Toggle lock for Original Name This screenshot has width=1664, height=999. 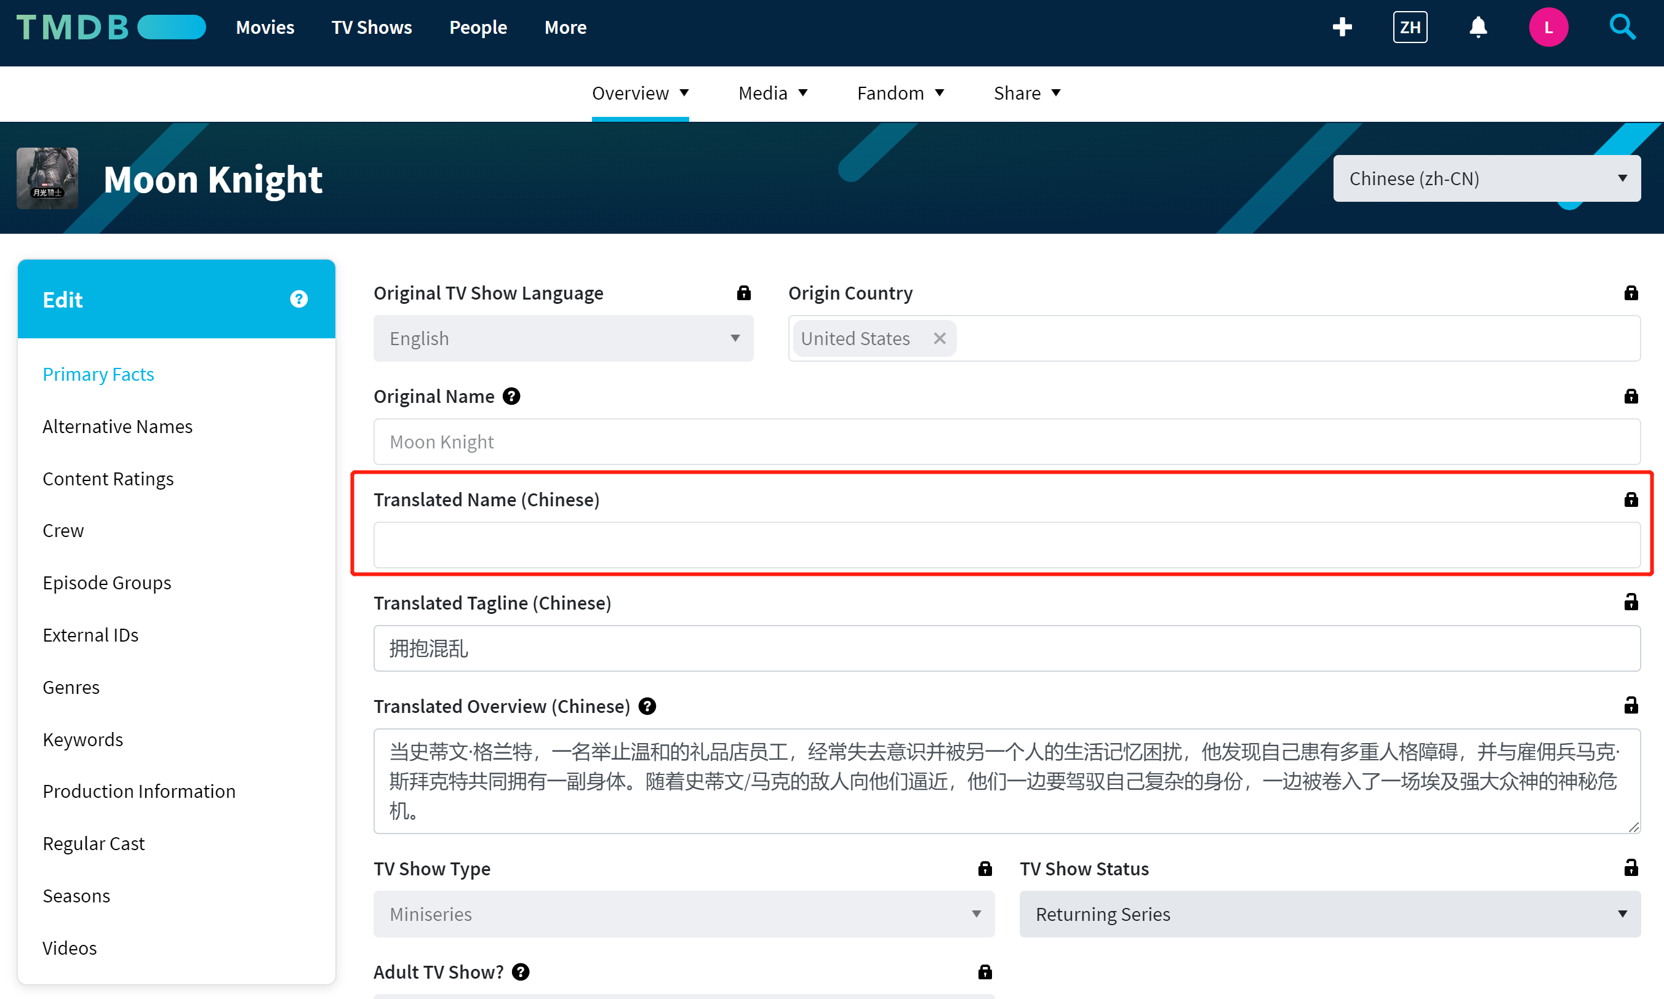click(1630, 397)
